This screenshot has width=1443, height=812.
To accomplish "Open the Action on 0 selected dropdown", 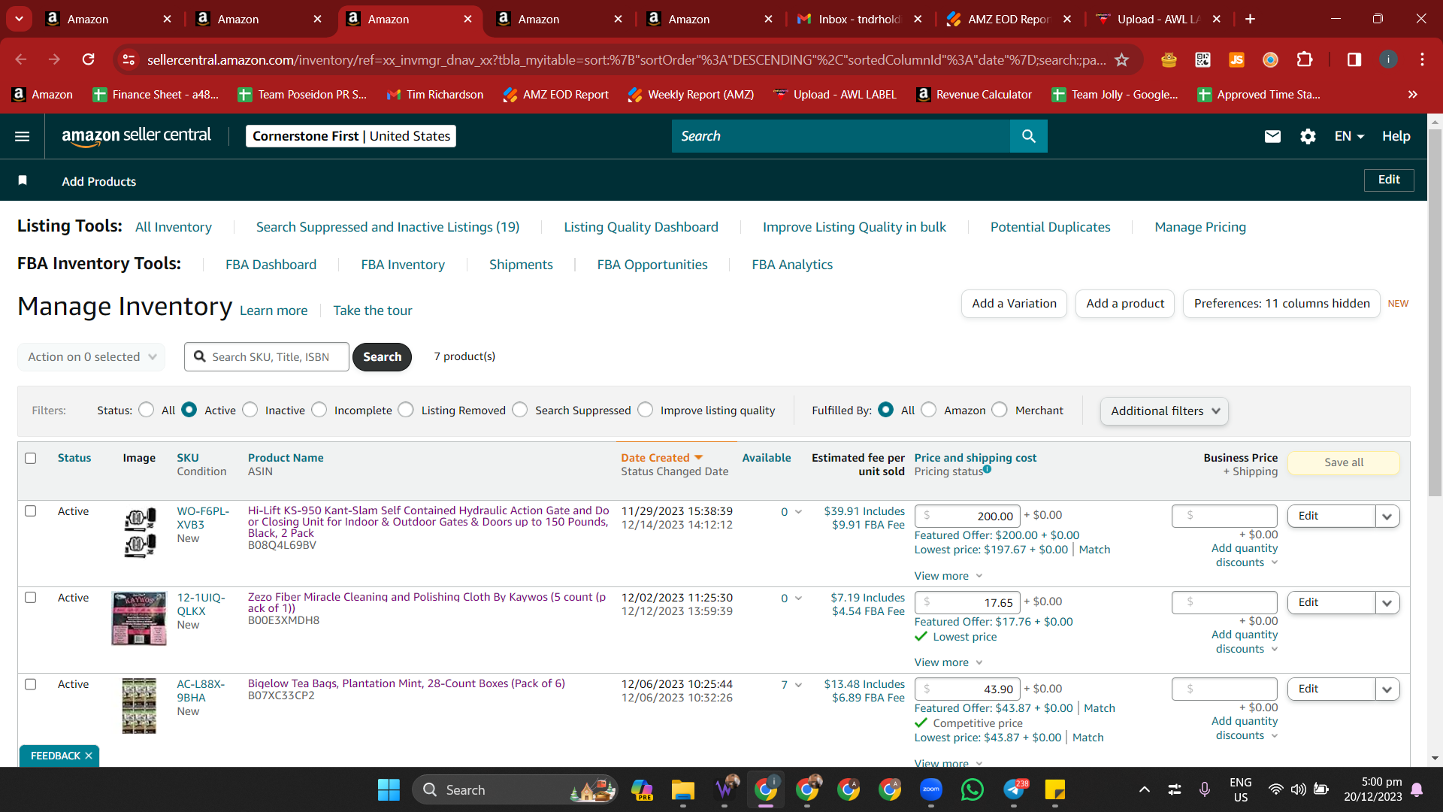I will pyautogui.click(x=91, y=356).
